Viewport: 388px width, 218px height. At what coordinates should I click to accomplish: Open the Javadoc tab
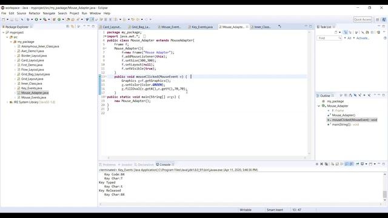click(x=125, y=165)
